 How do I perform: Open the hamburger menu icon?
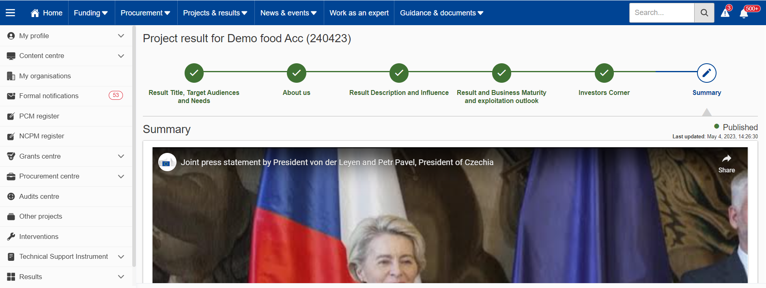click(10, 13)
